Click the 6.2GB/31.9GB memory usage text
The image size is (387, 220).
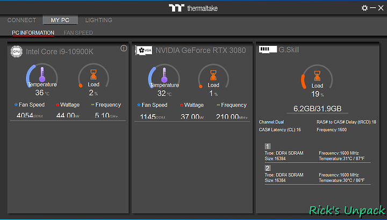point(318,109)
